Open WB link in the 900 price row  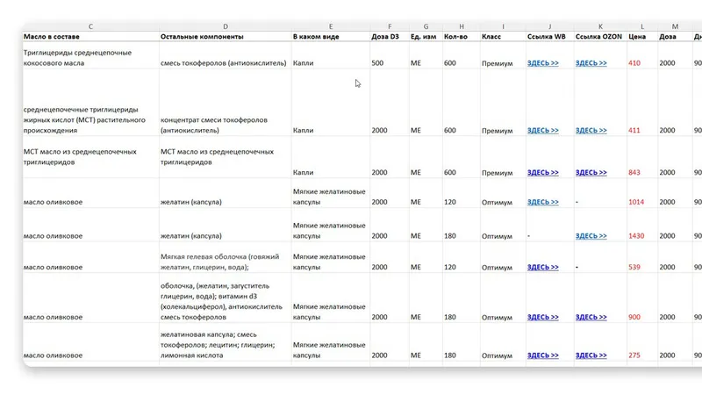pyautogui.click(x=542, y=317)
